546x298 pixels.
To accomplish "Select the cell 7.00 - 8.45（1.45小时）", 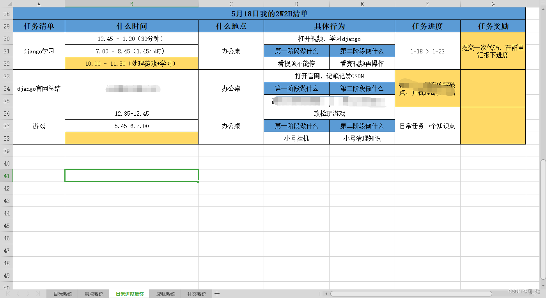I will pyautogui.click(x=131, y=51).
